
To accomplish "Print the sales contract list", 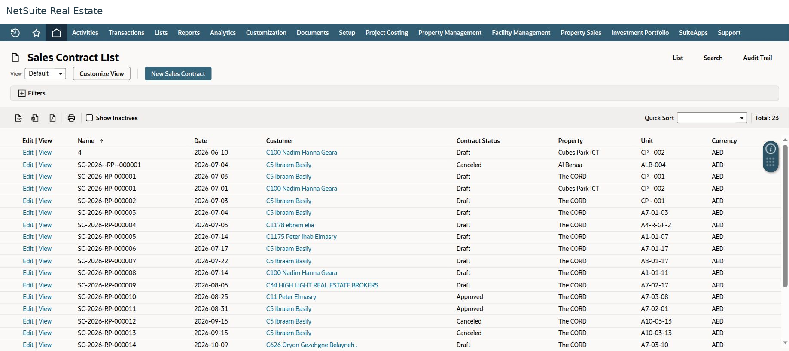I will pos(71,118).
